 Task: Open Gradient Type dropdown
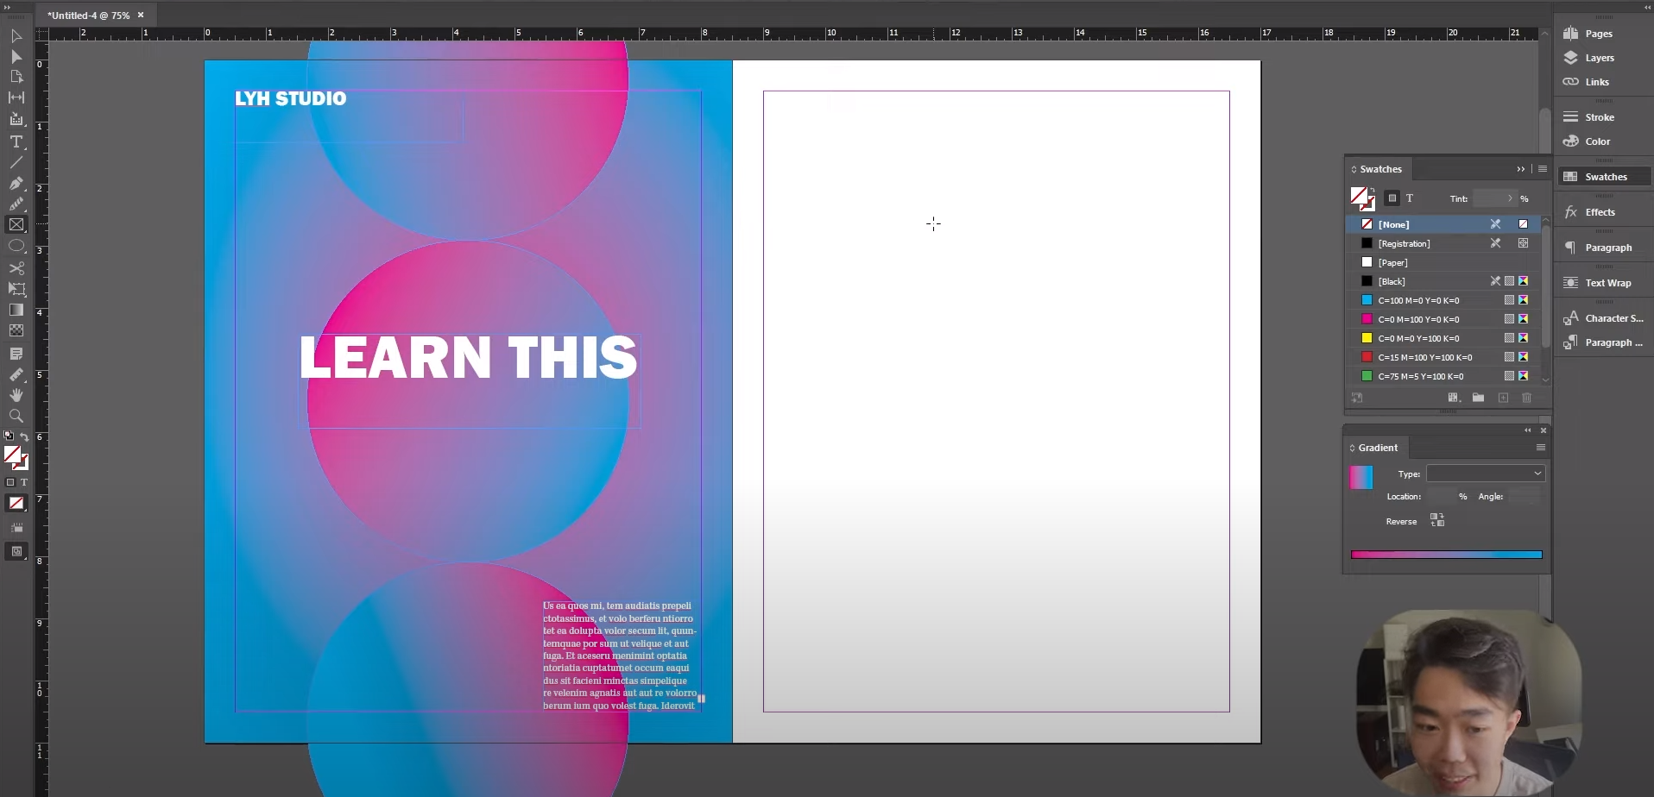click(1486, 474)
